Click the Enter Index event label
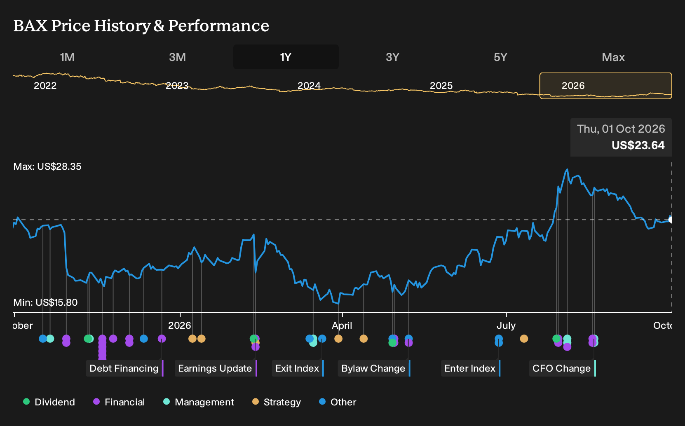 pos(471,368)
